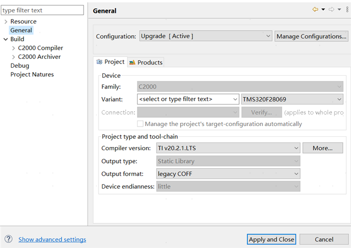Image resolution: width=351 pixels, height=248 pixels.
Task: Click the forward navigation arrow icon
Action: coord(331,10)
